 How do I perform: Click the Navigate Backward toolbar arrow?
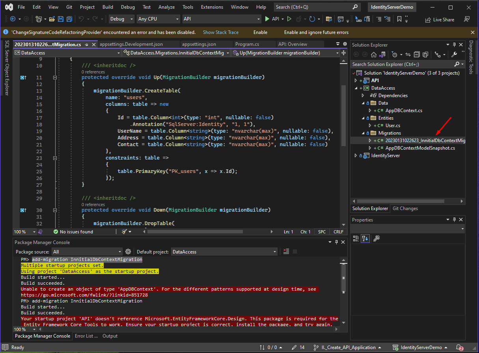point(13,19)
